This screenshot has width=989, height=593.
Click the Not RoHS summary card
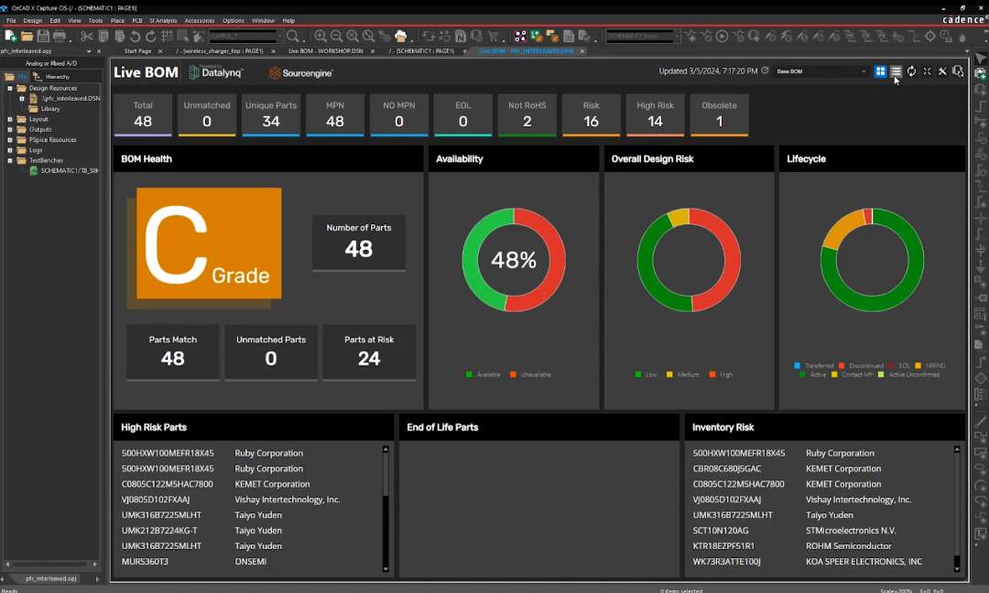point(527,114)
